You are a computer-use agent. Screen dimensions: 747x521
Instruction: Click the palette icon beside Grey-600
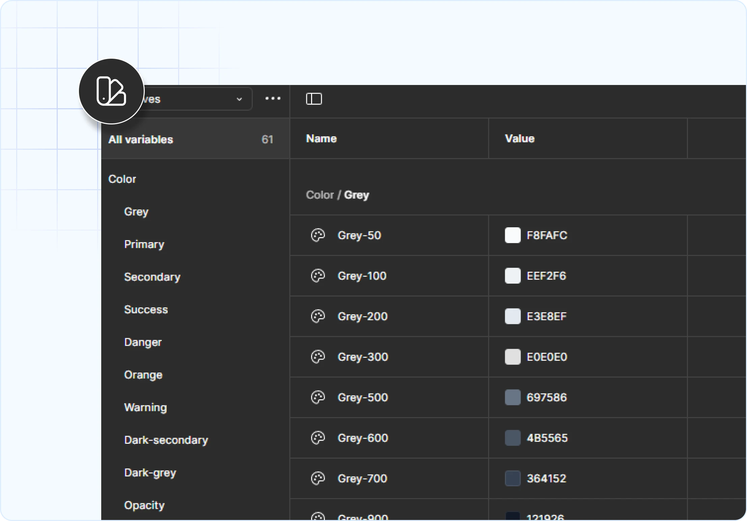317,438
